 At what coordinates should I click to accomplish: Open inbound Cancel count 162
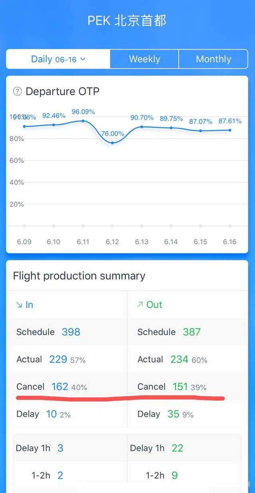pos(60,387)
